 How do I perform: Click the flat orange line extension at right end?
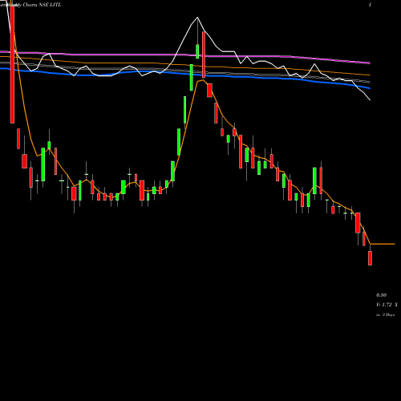[383, 244]
